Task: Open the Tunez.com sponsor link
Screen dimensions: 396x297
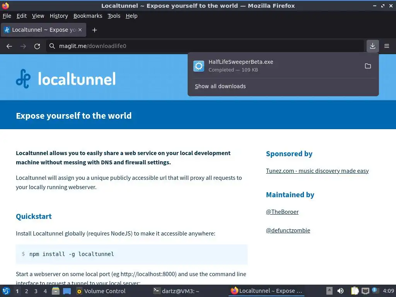Action: click(317, 171)
